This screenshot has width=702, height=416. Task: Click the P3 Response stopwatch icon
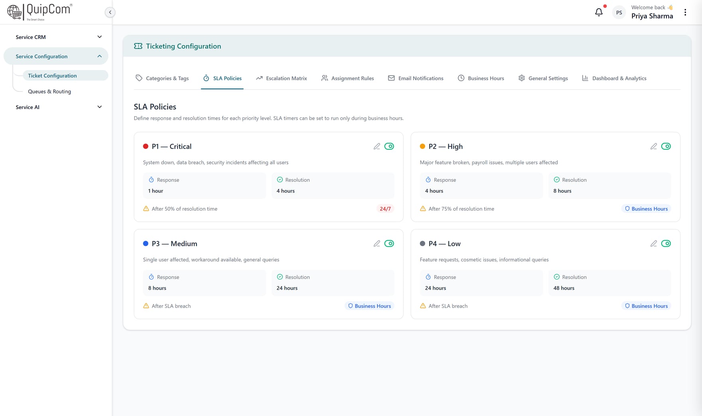point(151,277)
